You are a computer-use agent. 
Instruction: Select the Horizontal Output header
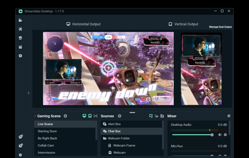83,24
